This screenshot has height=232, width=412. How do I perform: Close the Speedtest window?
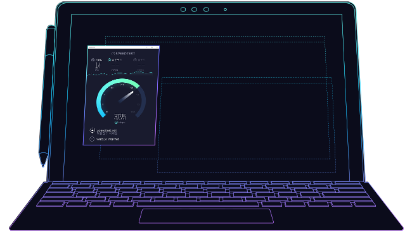pyautogui.click(x=157, y=47)
